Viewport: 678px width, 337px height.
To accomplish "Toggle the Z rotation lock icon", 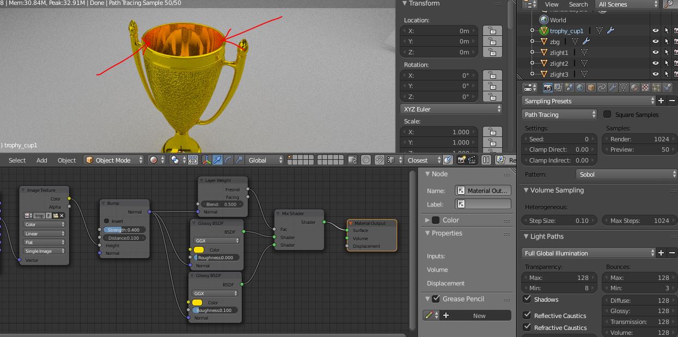I will [x=492, y=96].
